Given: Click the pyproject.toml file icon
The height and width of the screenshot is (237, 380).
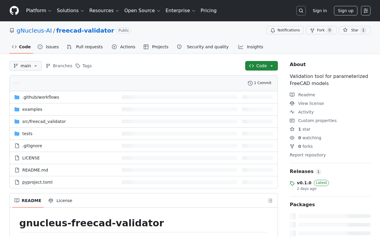Looking at the screenshot, I should click(17, 182).
